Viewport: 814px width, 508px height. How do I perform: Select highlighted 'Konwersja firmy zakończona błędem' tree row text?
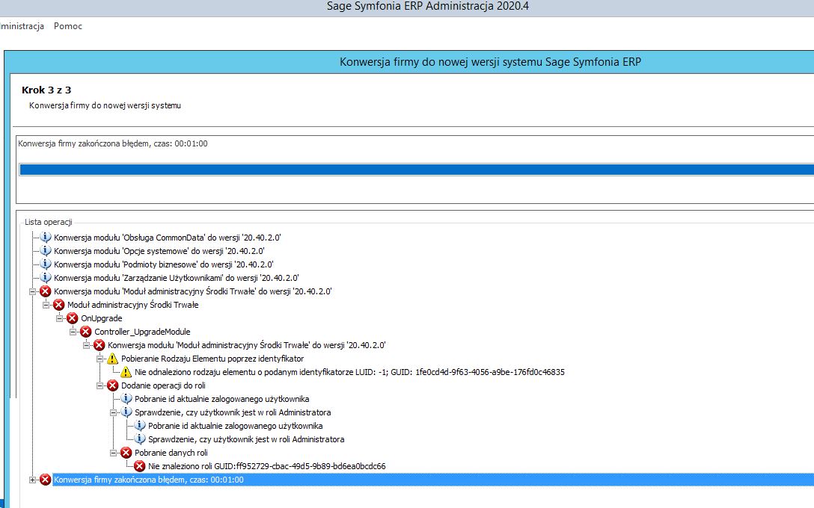click(x=148, y=480)
